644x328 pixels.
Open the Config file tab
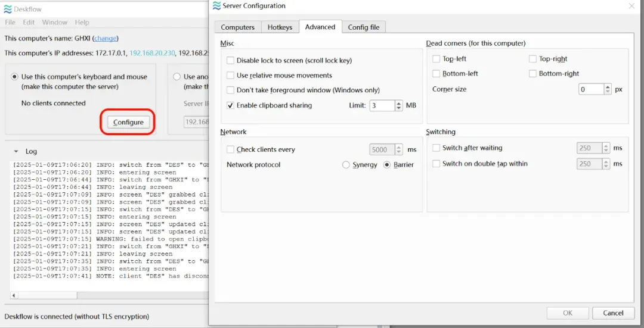point(364,27)
